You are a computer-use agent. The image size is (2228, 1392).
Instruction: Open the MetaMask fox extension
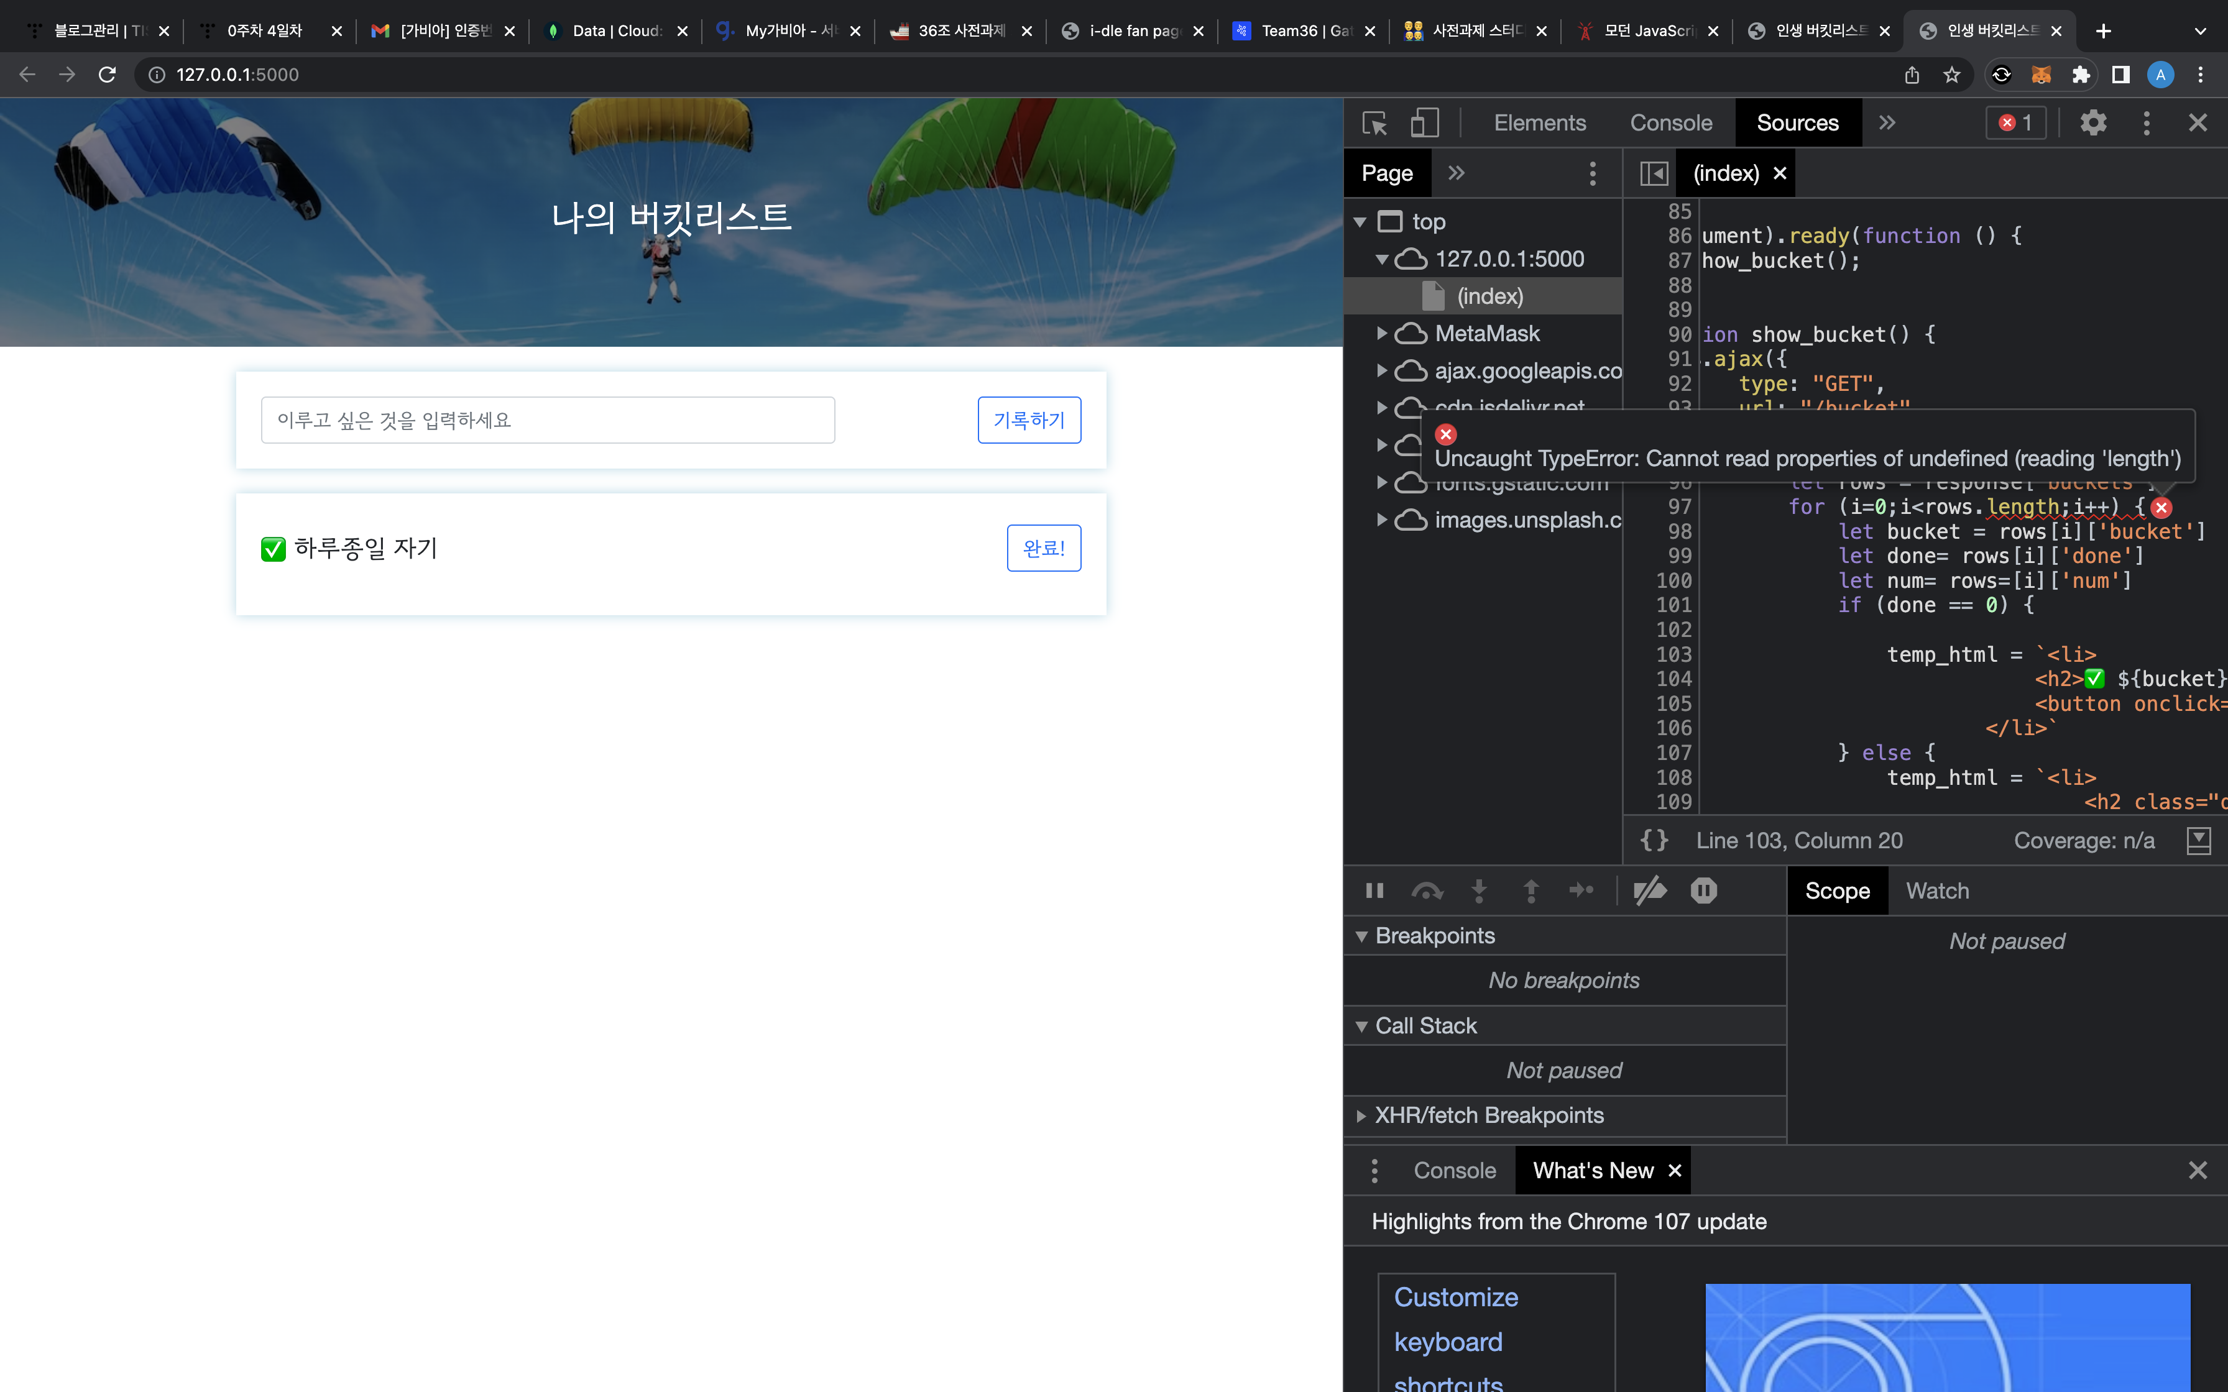pyautogui.click(x=2041, y=75)
